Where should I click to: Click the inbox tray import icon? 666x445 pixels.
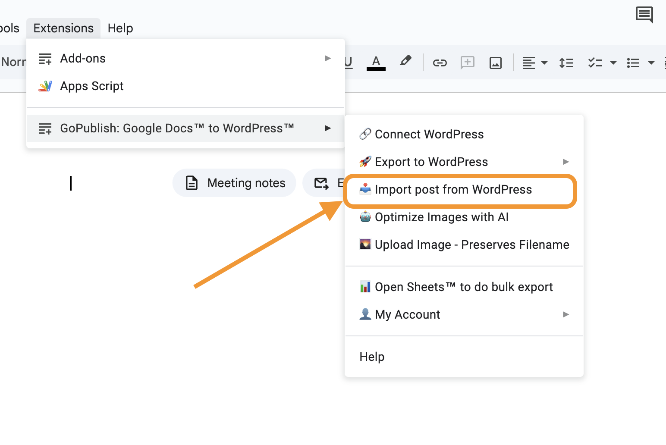[365, 189]
